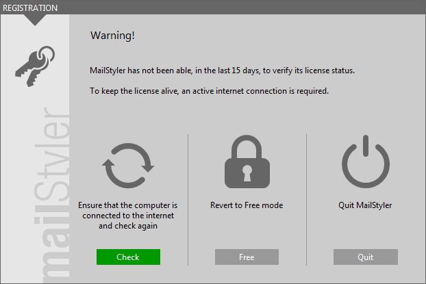
Task: Click the Free button
Action: coord(247,257)
